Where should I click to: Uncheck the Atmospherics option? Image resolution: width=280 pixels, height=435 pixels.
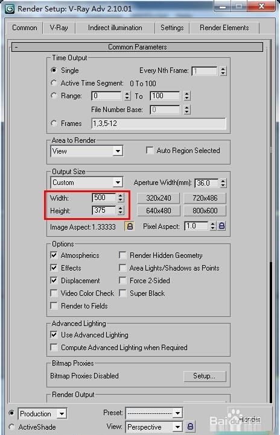click(54, 255)
